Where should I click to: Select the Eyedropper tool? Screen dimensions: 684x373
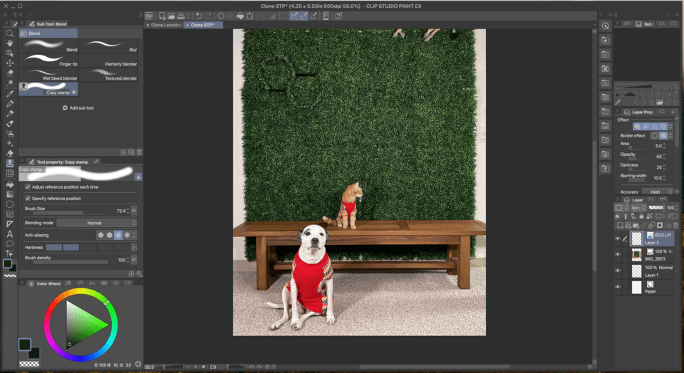click(10, 93)
